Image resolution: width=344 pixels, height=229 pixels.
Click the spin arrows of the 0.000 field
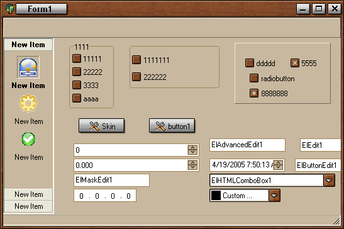click(x=192, y=165)
